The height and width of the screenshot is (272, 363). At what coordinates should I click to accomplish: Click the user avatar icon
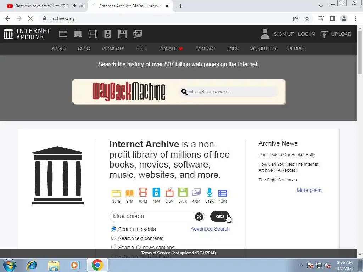(265, 34)
